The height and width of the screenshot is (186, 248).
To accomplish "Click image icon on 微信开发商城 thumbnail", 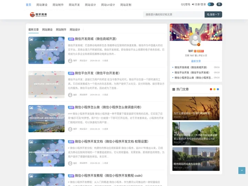I will point(31,39).
